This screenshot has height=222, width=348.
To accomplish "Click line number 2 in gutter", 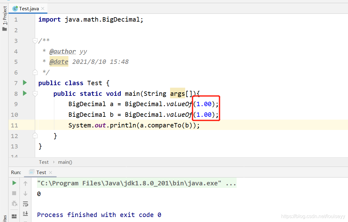I will (x=16, y=30).
